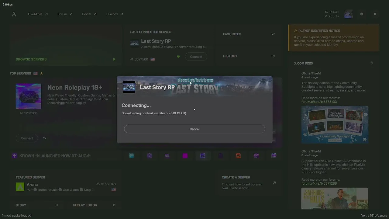The height and width of the screenshot is (219, 389).
Task: Connect to Neon Roleplay 18+ server
Action: [27, 138]
